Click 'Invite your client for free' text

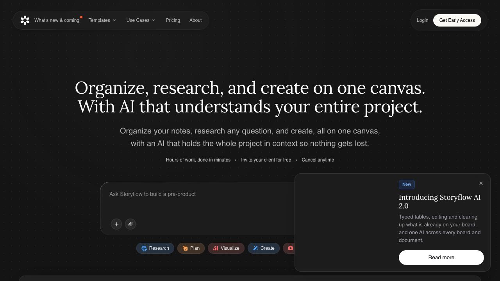pos(266,160)
